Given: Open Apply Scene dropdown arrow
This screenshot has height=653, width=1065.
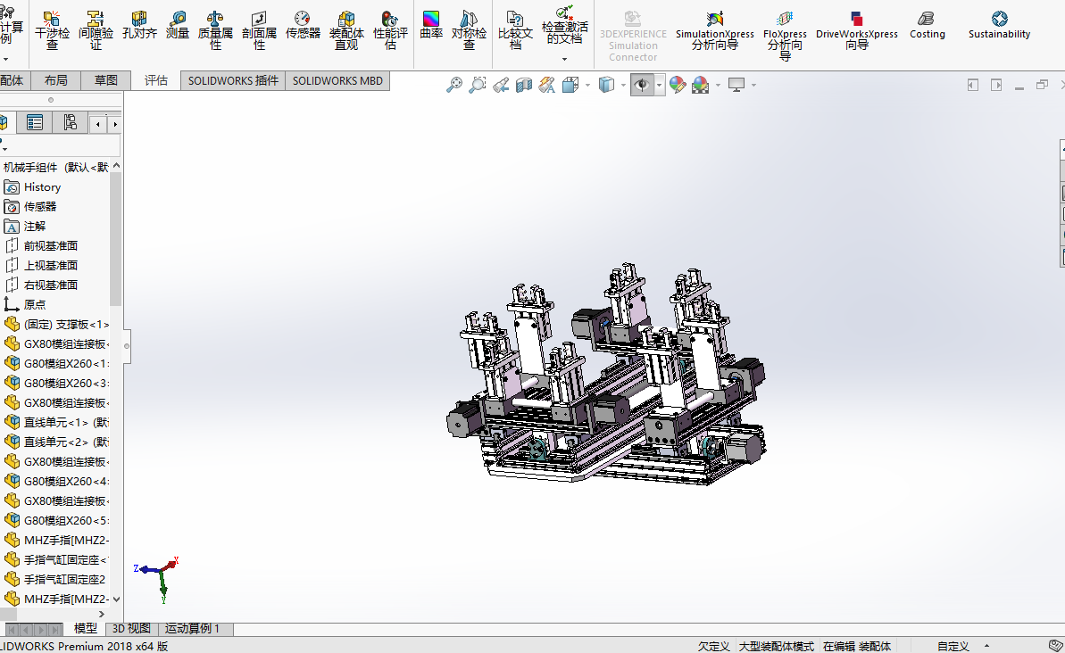Looking at the screenshot, I should point(717,86).
